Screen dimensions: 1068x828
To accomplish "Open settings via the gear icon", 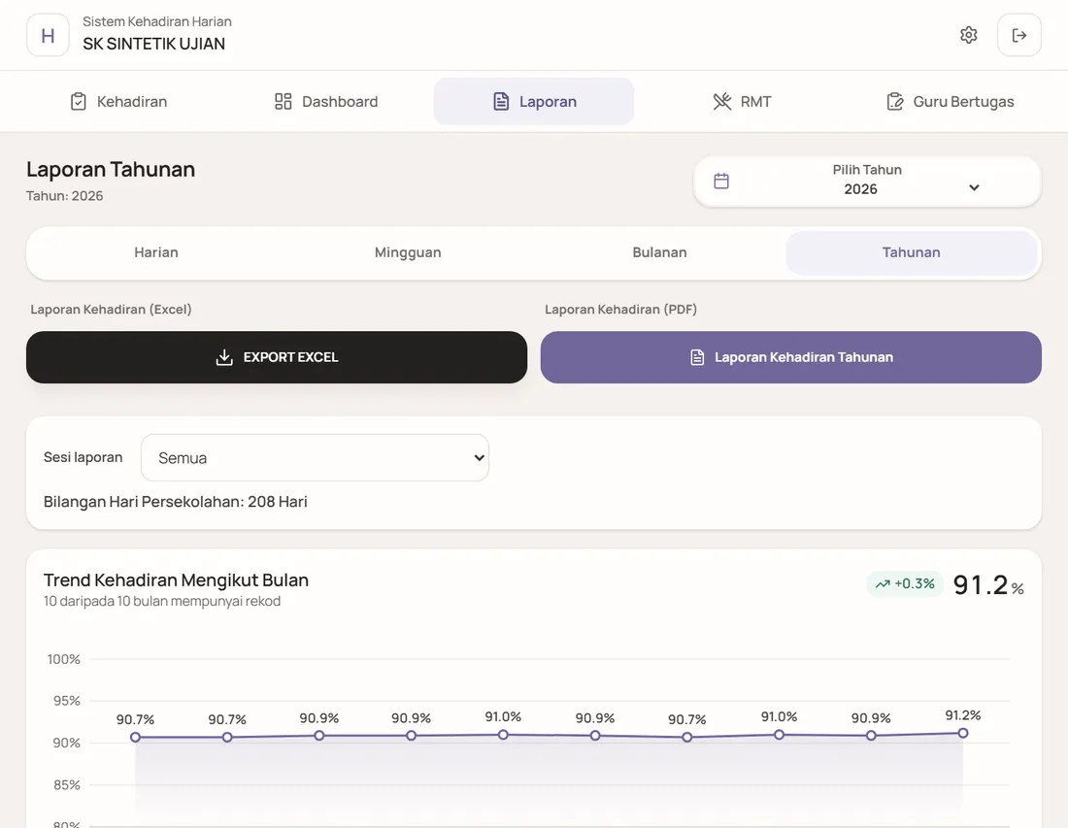I will coord(969,35).
